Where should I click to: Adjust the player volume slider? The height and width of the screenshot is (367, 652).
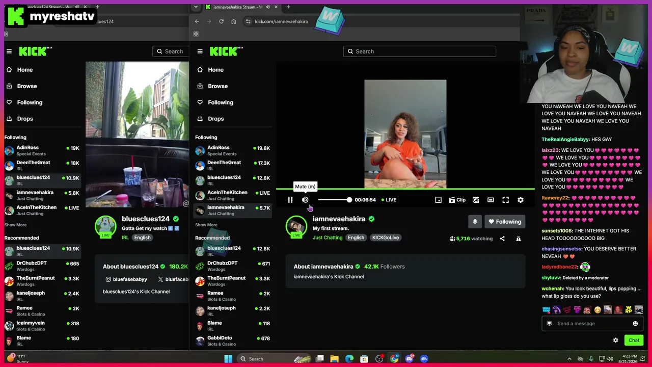(x=334, y=200)
